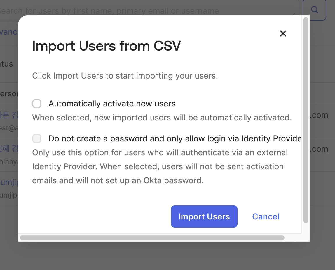Image resolution: width=335 pixels, height=270 pixels.
Task: Cancel the CSV import dialog
Action: tap(266, 216)
